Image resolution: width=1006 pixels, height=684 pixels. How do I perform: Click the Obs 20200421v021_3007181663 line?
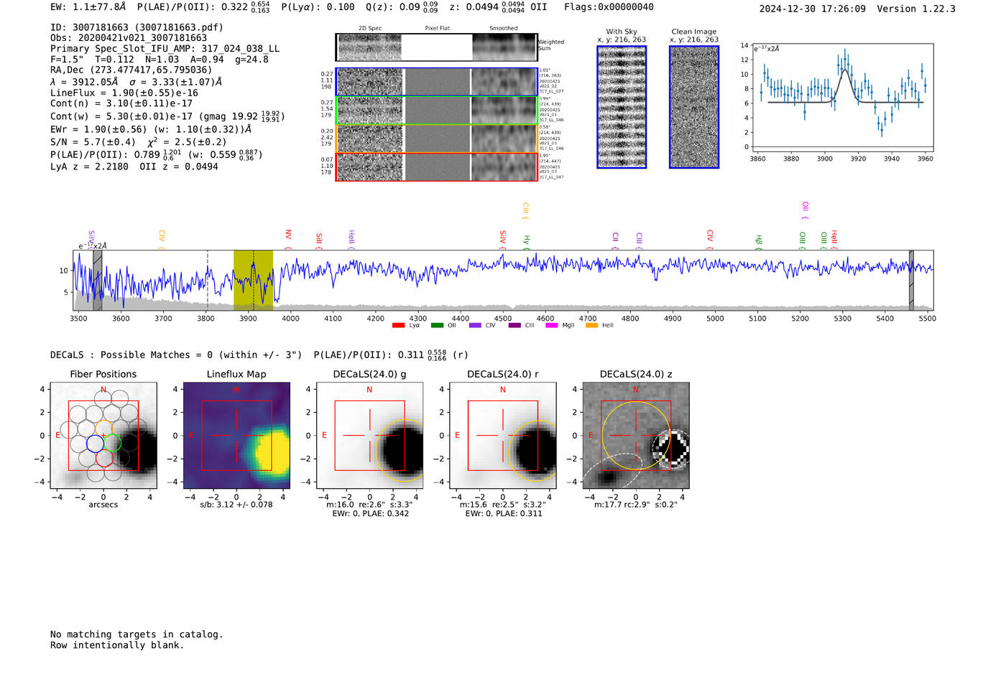tap(129, 38)
